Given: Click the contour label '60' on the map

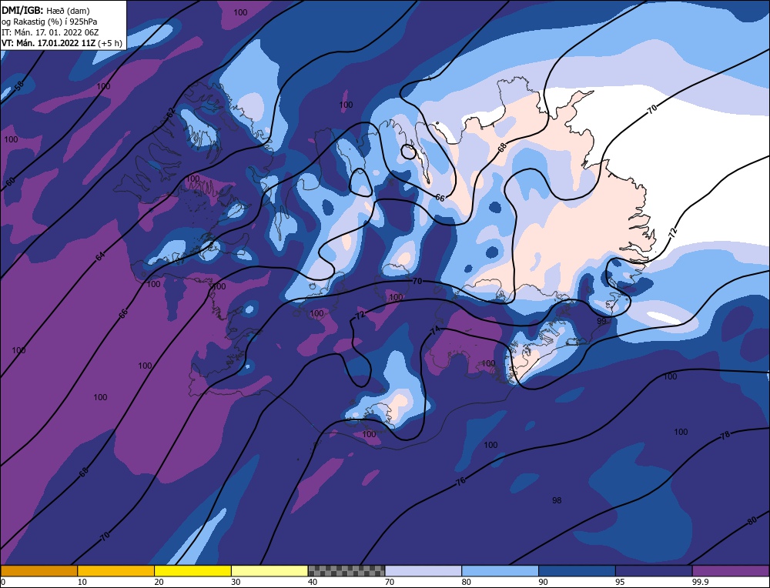Looking at the screenshot, I should click(x=10, y=182).
